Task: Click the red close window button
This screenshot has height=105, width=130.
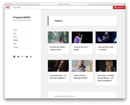Action: click(x=6, y=4)
